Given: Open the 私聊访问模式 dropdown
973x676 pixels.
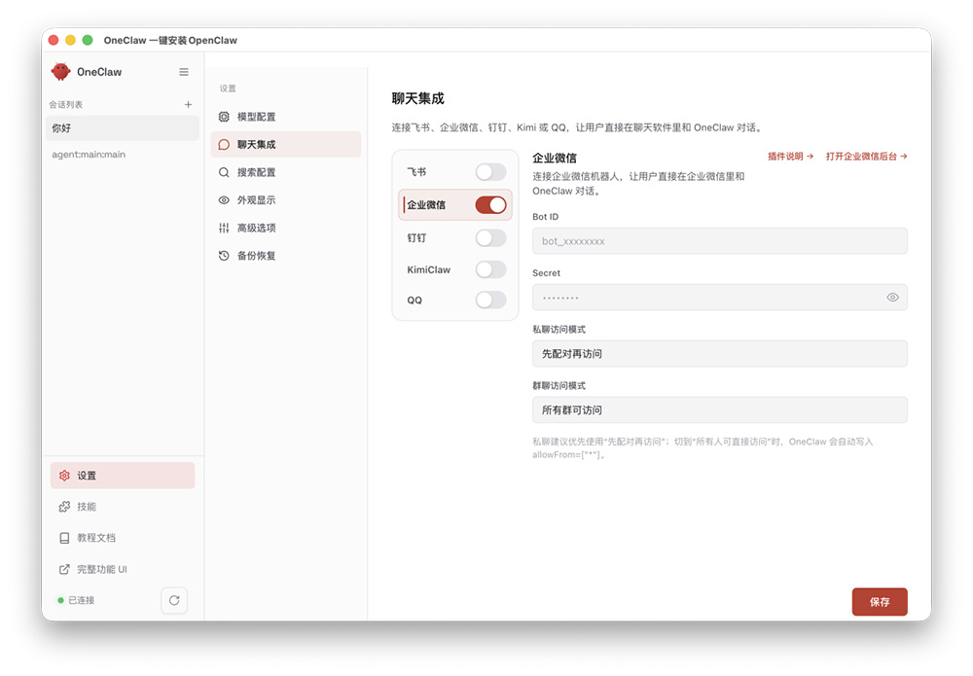Looking at the screenshot, I should click(x=720, y=353).
